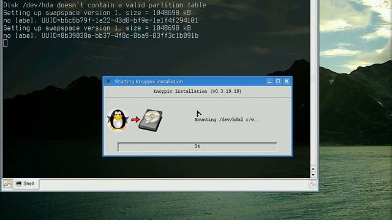Click the red arrow between penguin and disk
Screen dimensions: 392x220
coord(135,120)
